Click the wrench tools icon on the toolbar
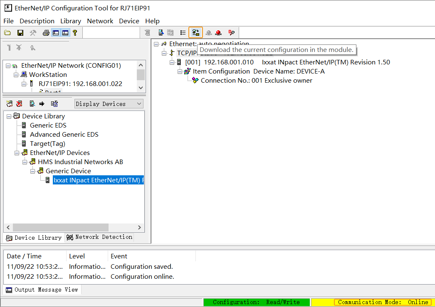The width and height of the screenshot is (435, 307). click(33, 32)
